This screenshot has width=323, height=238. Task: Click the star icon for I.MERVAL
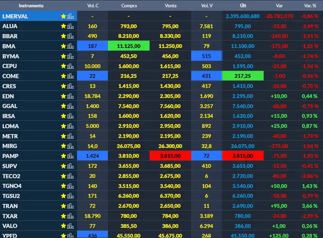pos(63,16)
